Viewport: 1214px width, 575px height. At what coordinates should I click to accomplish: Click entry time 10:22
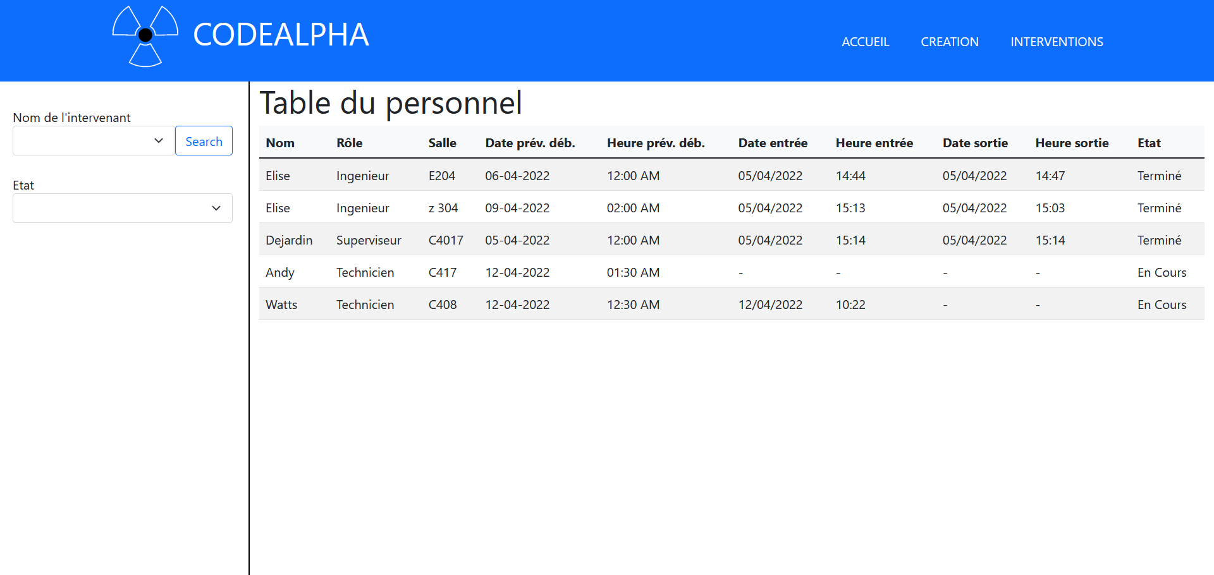(x=850, y=305)
